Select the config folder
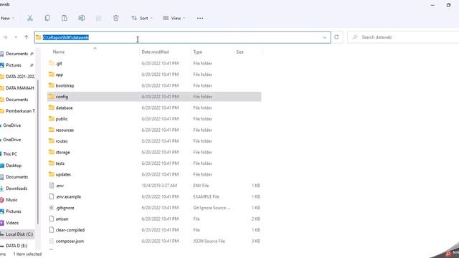This screenshot has height=258, width=459. 154,97
